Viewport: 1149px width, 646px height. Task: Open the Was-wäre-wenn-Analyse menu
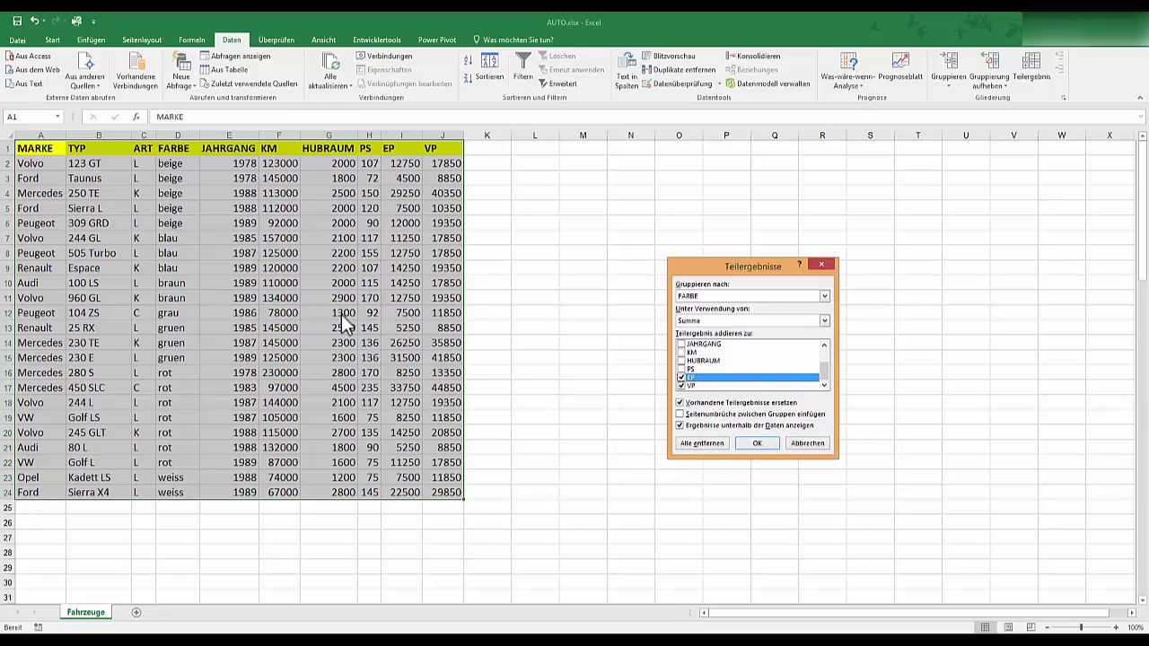pos(848,71)
